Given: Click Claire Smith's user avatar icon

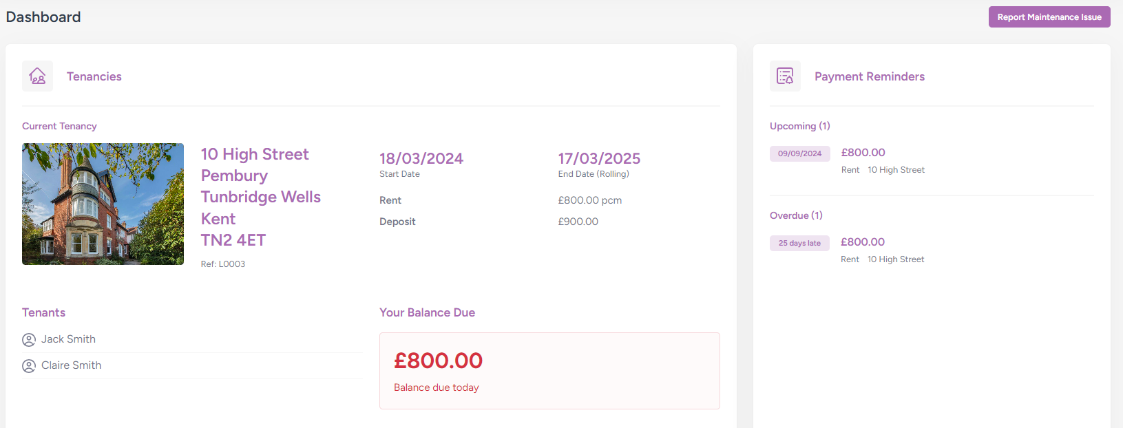Looking at the screenshot, I should point(29,366).
